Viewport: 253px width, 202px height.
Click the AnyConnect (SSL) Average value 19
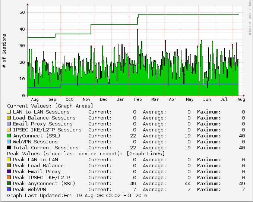click(188, 136)
